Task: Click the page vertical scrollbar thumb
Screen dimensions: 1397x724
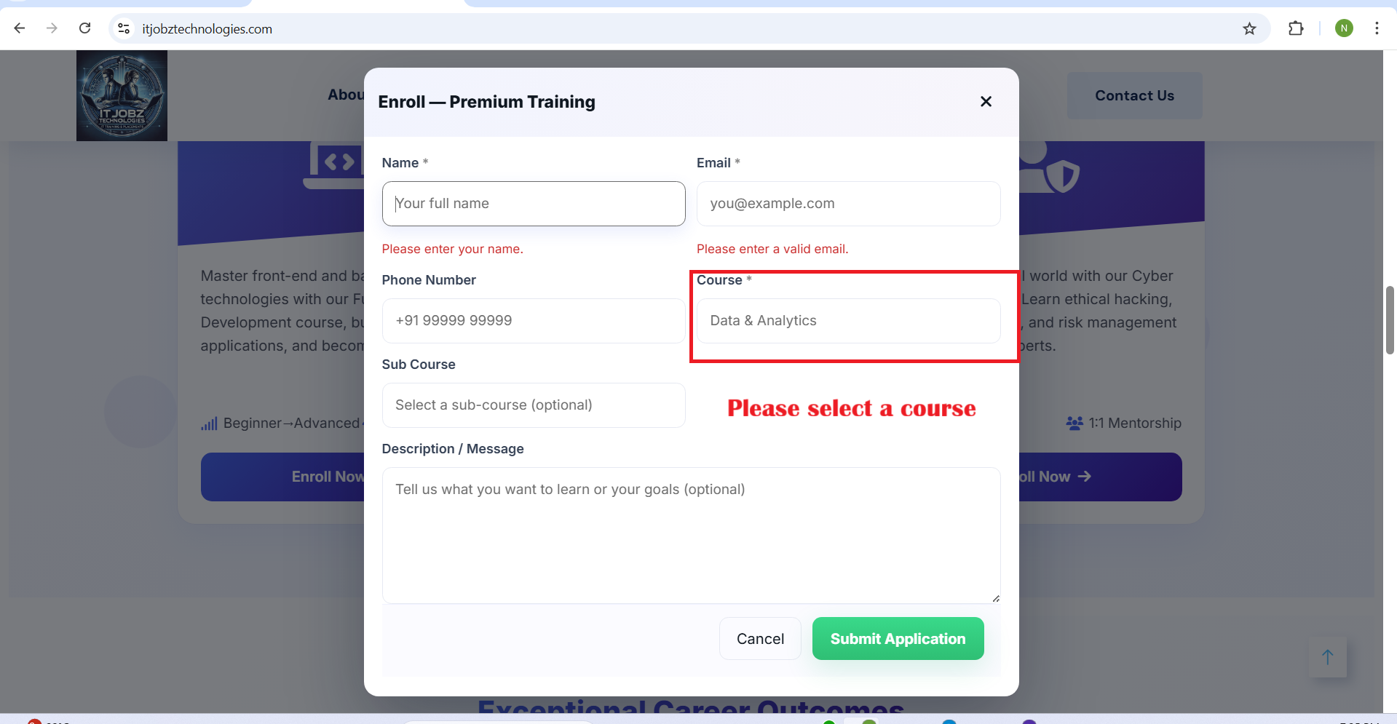Action: [x=1390, y=320]
